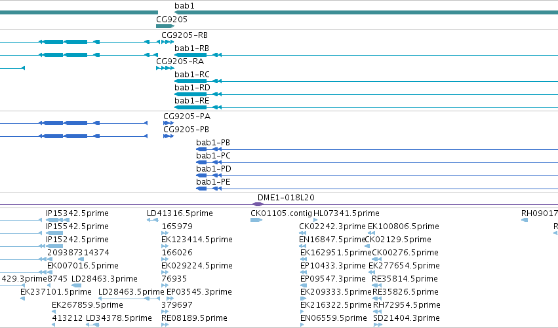Click the bab1-RE transcript label
The image size is (558, 328).
(192, 101)
